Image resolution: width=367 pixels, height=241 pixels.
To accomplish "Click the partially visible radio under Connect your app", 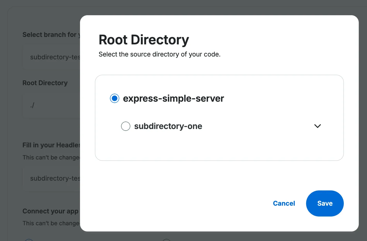I will pos(29,239).
